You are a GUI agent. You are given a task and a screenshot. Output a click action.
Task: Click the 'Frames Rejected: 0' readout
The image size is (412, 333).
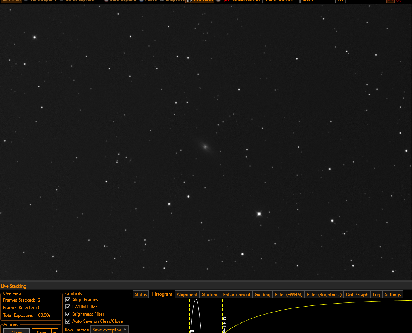[x=22, y=307]
